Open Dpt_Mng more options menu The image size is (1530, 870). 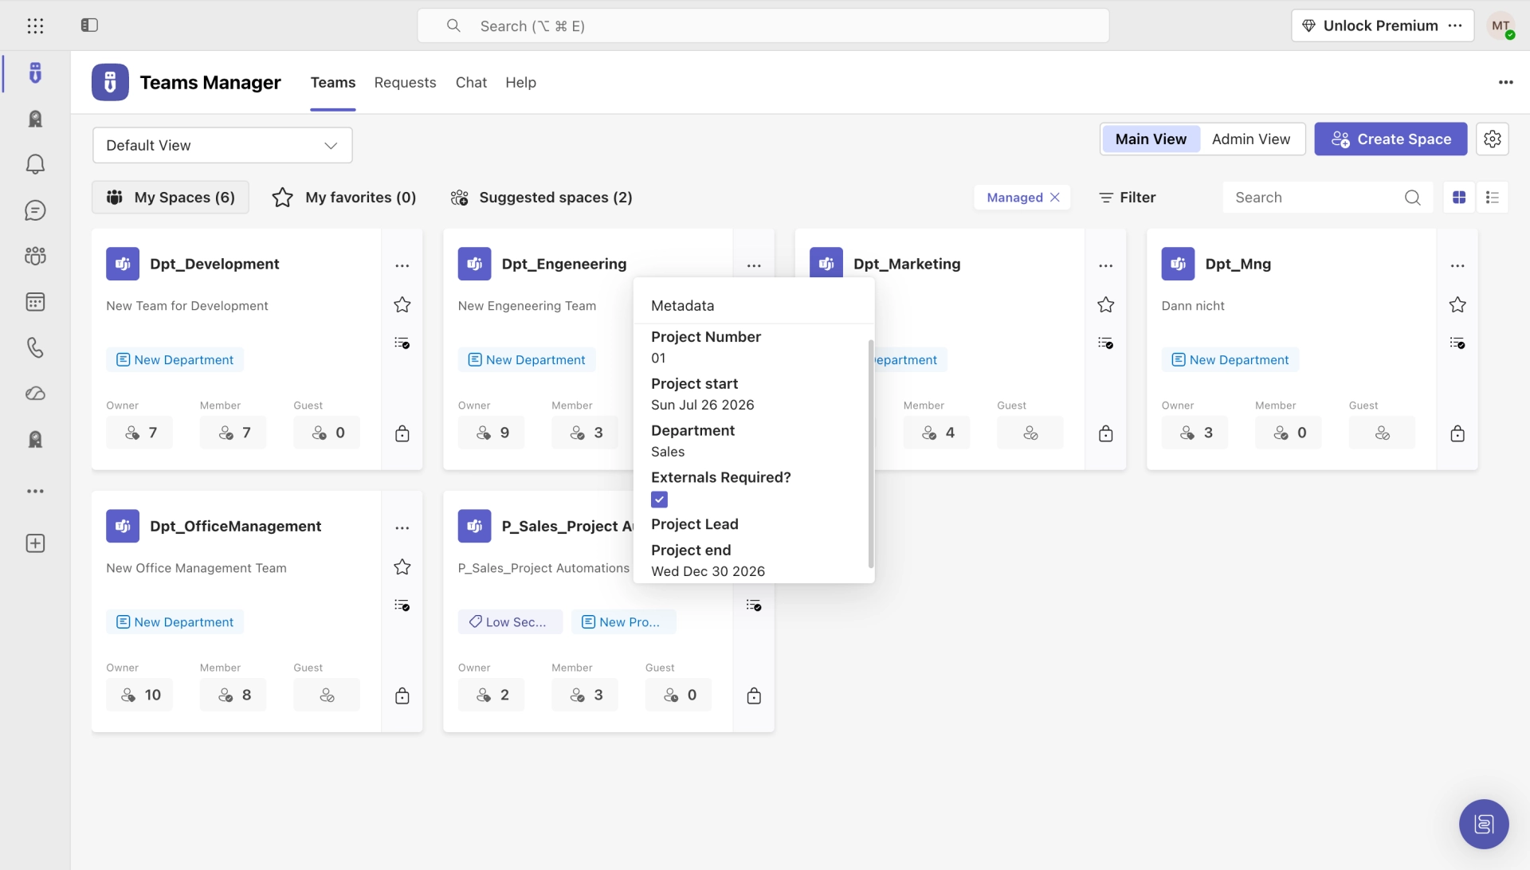[x=1457, y=266]
